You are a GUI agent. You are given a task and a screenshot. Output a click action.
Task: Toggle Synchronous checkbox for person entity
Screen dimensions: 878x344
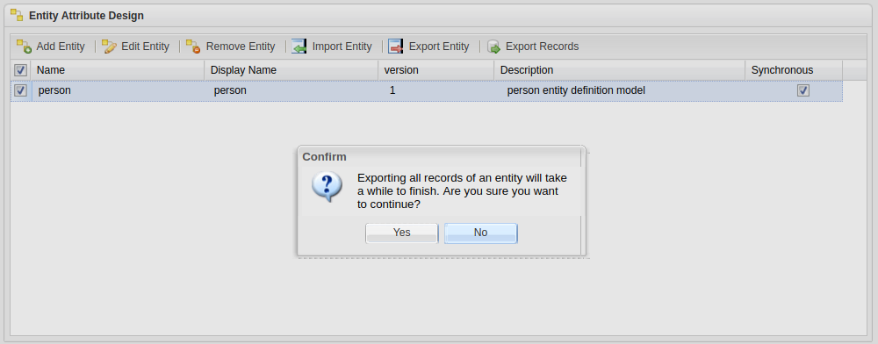[803, 90]
